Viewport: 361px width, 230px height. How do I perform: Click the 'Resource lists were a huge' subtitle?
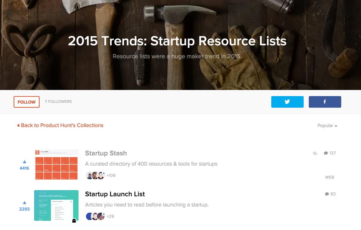tap(177, 56)
